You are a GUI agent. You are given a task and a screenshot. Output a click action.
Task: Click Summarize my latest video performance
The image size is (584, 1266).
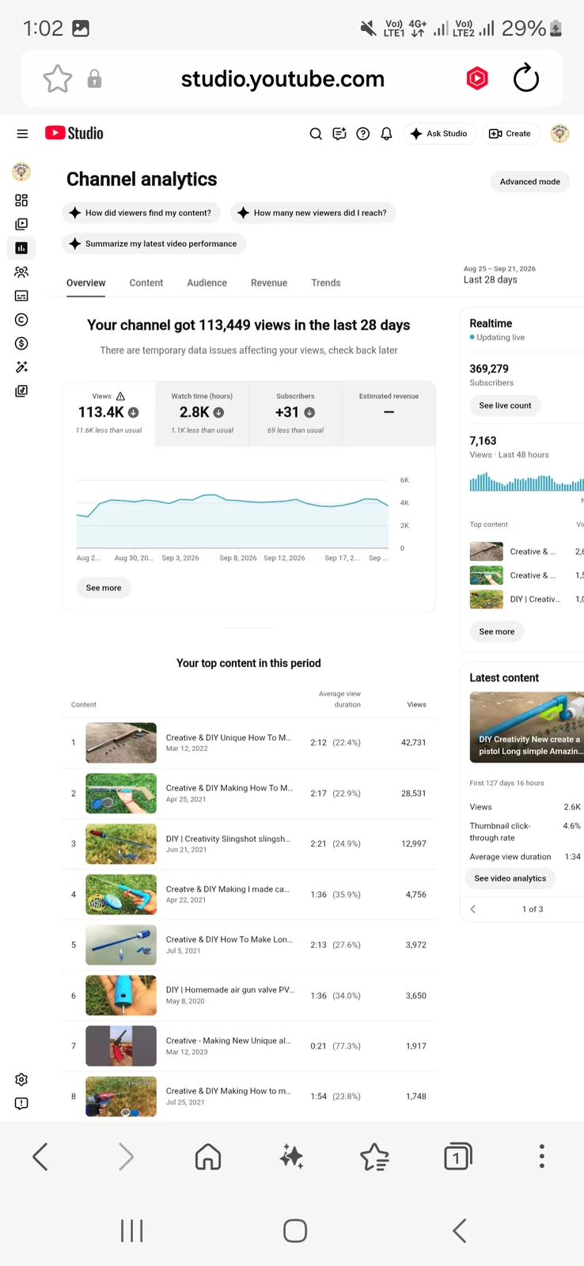tap(154, 244)
